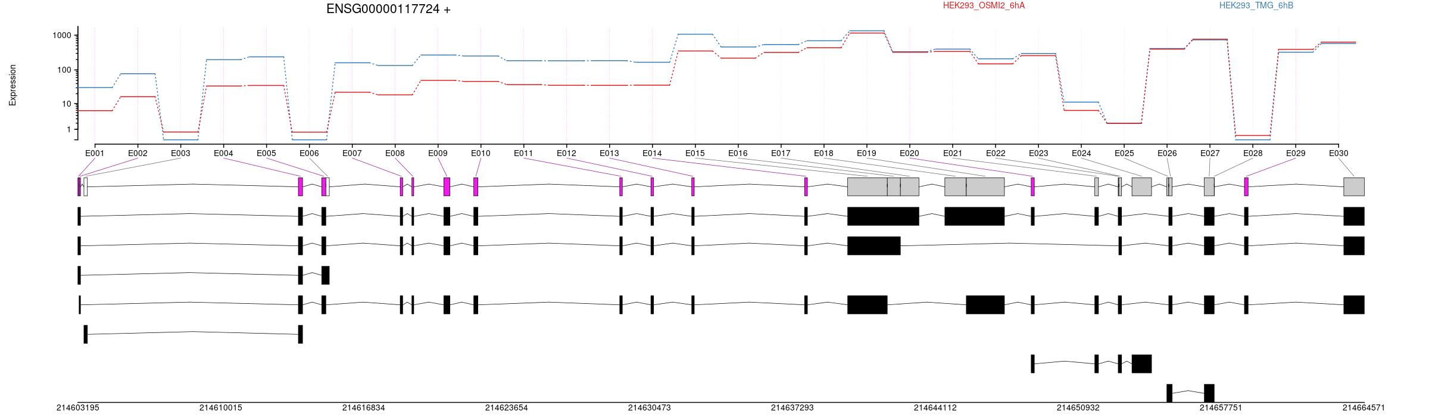Screen dimensions: 1429x417
Task: Click exon label E004
Action: tap(223, 153)
